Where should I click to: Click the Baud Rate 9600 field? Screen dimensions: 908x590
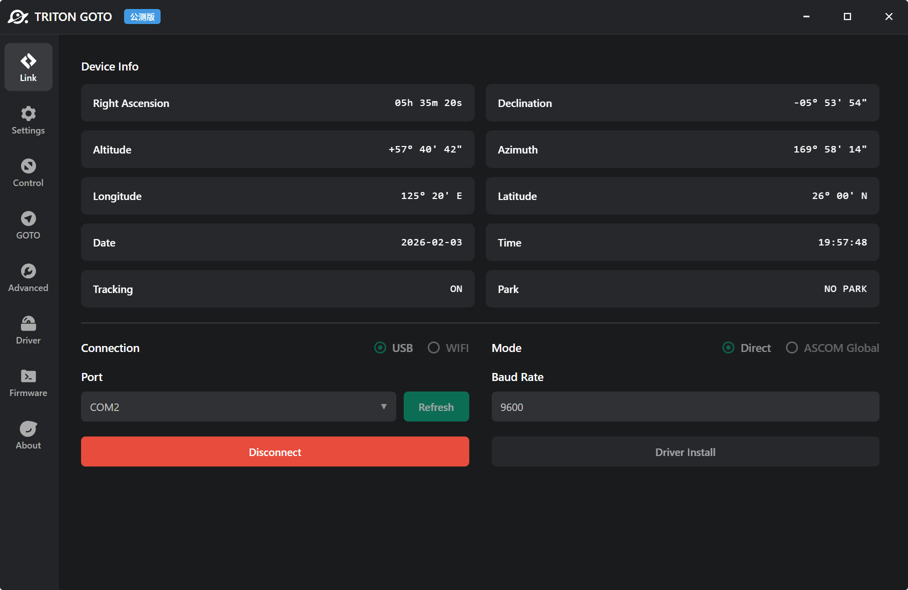coord(685,407)
